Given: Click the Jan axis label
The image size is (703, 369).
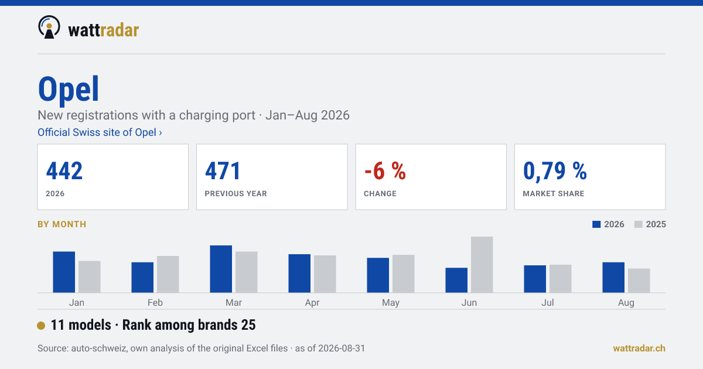Looking at the screenshot, I should [x=77, y=303].
